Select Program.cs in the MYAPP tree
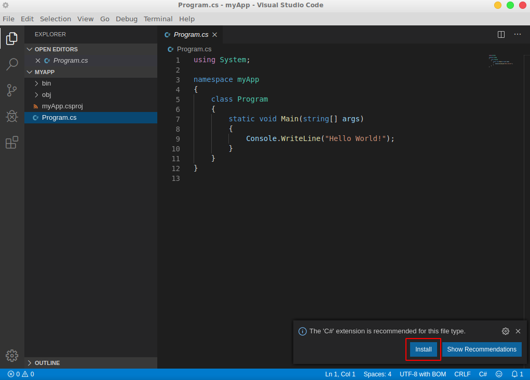The width and height of the screenshot is (530, 380). click(91, 118)
